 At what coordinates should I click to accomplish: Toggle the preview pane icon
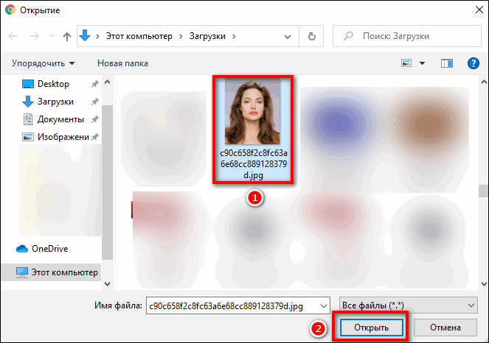coord(446,63)
